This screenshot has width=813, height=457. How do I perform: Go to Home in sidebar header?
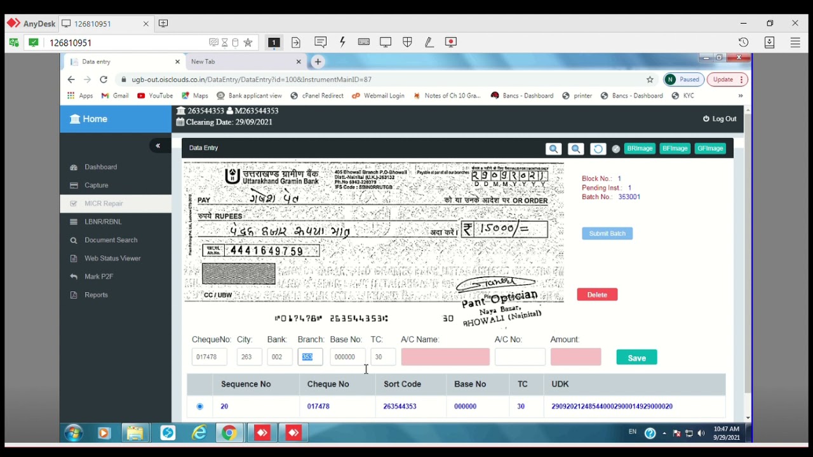tap(89, 119)
